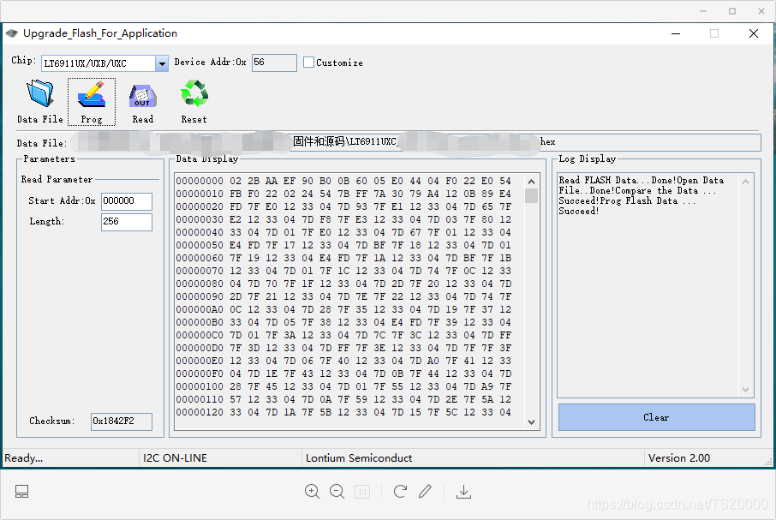
Task: Click Data Display scrollbar down arrow
Action: (532, 422)
